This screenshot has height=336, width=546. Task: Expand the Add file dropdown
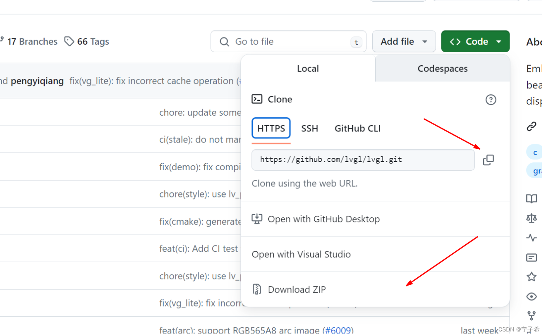click(x=404, y=41)
